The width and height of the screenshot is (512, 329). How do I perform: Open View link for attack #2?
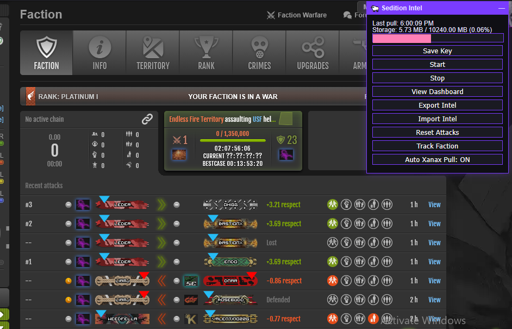click(x=434, y=224)
